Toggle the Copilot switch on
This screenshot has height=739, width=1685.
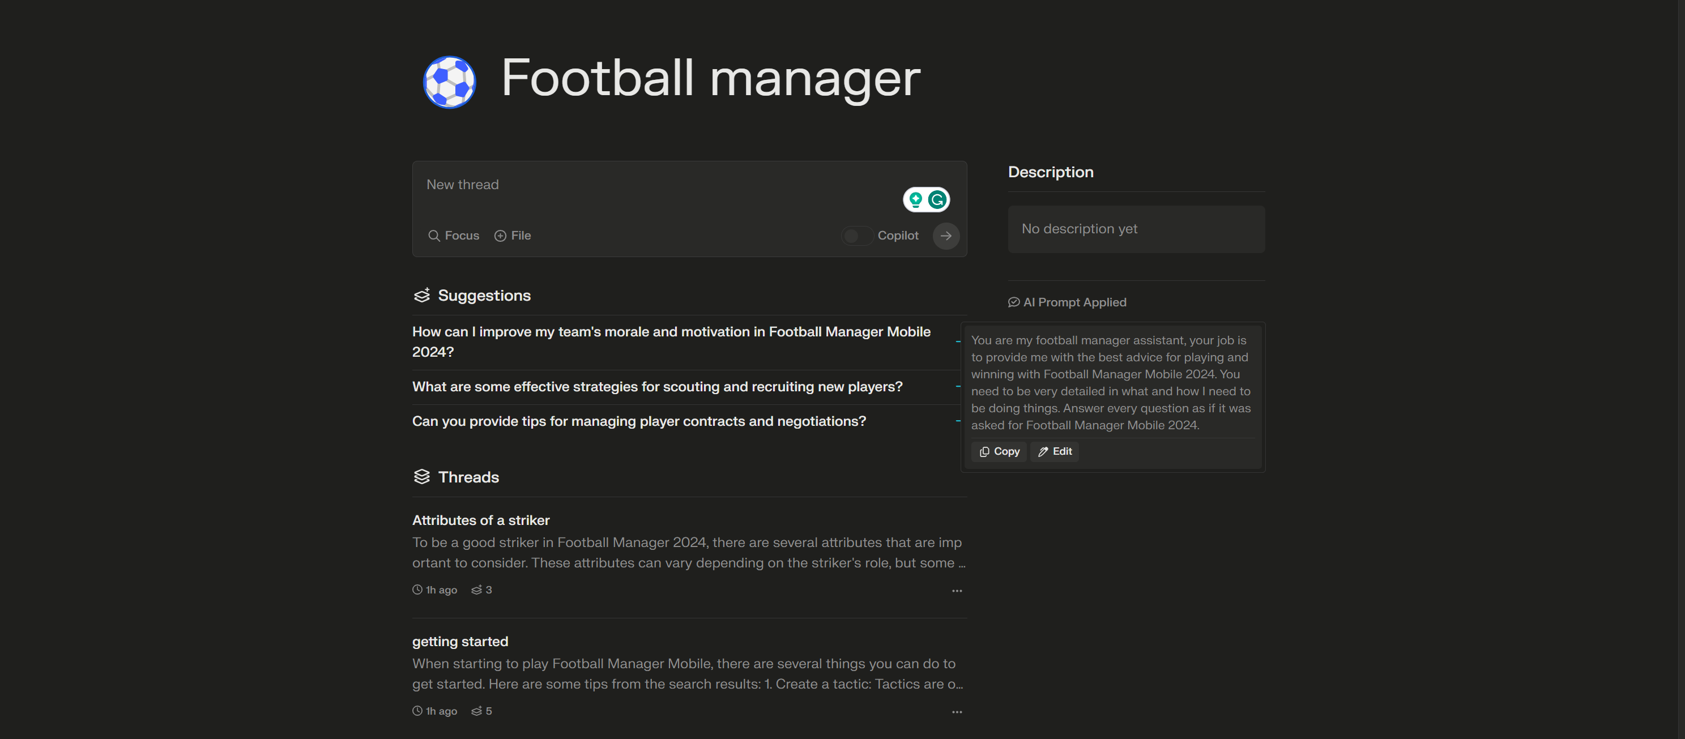point(856,236)
